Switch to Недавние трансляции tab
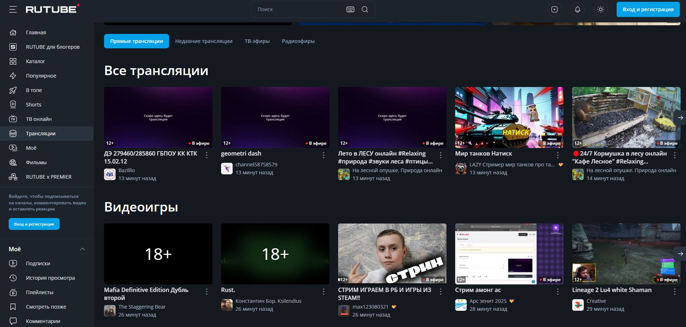This screenshot has height=327, width=686. coord(204,41)
